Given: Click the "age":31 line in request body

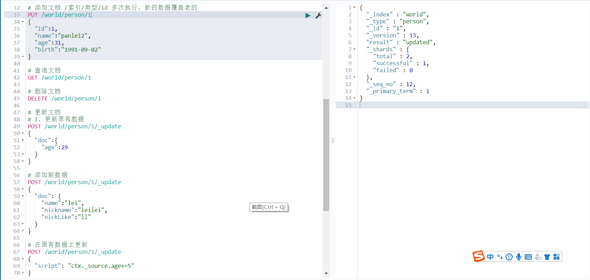Looking at the screenshot, I should pyautogui.click(x=49, y=43).
